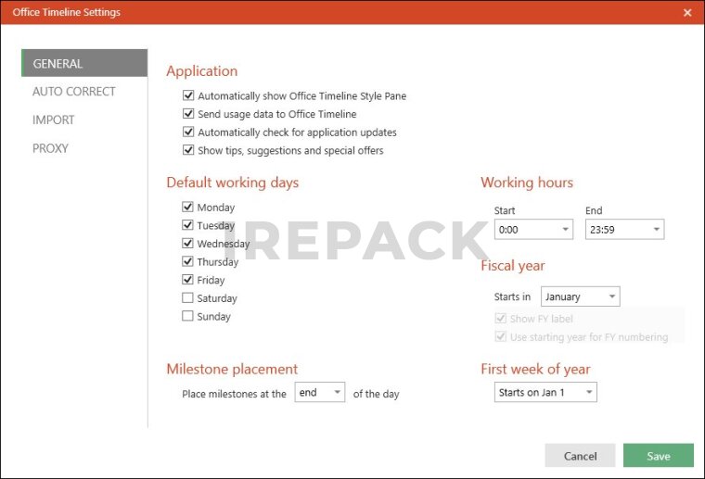Disable Send usage data to Office Timeline

click(x=188, y=114)
